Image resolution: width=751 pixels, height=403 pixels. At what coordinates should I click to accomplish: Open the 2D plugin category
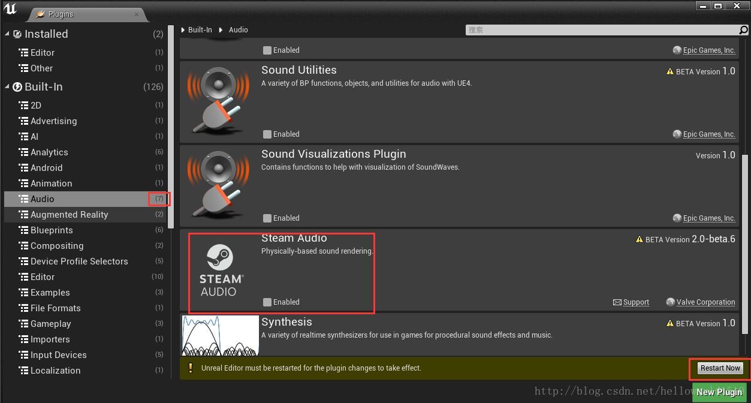pyautogui.click(x=85, y=106)
